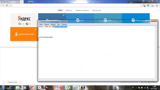Switch to the Дополнения tab

click(x=96, y=10)
